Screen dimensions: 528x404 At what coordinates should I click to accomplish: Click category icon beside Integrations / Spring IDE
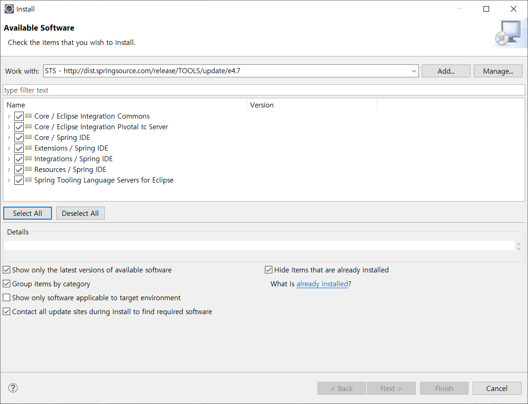point(28,158)
